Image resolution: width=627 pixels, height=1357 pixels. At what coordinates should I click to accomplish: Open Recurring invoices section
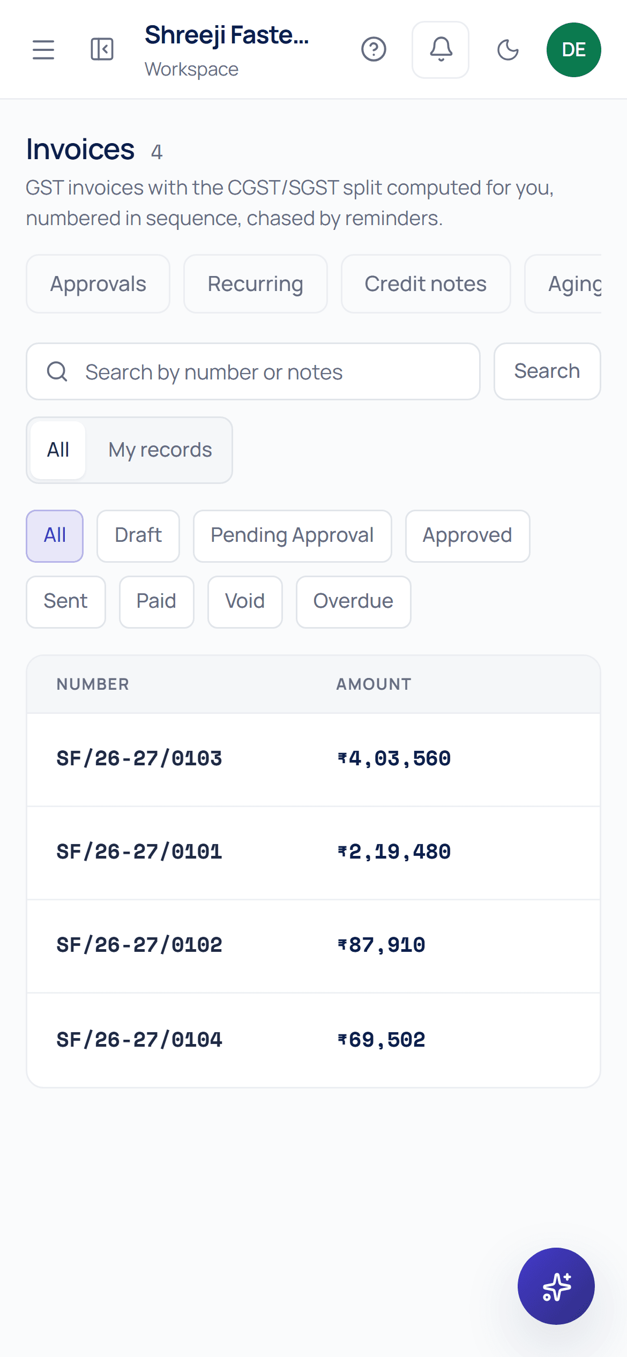256,284
